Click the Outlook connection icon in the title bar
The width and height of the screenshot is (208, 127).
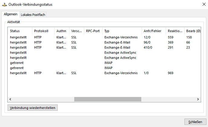click(5, 5)
